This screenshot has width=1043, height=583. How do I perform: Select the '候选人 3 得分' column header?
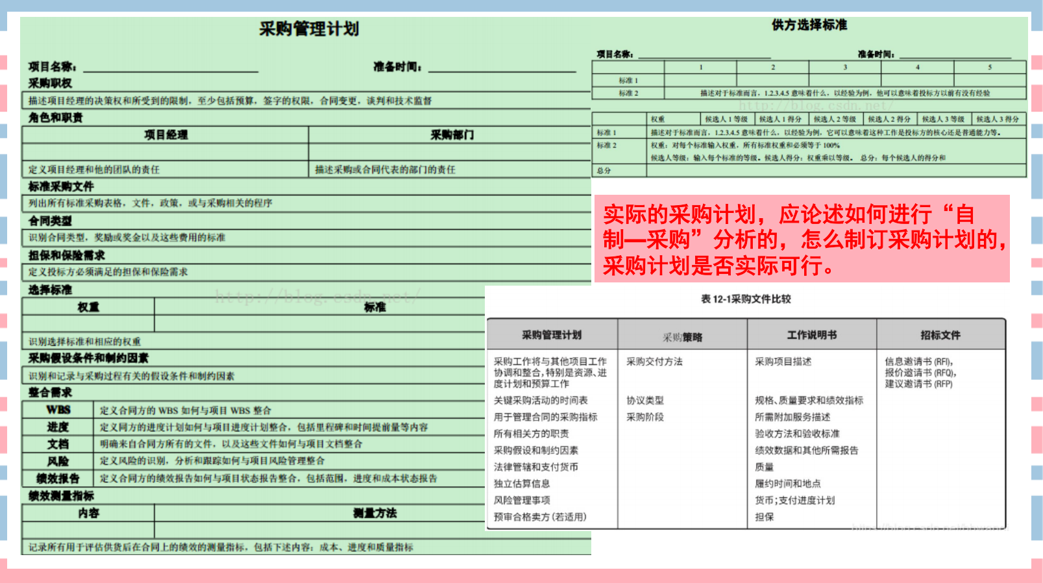[x=998, y=119]
